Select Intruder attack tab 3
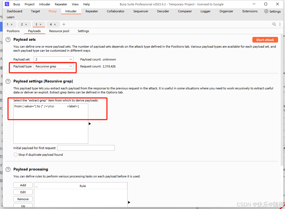The image size is (285, 209). tap(36, 24)
